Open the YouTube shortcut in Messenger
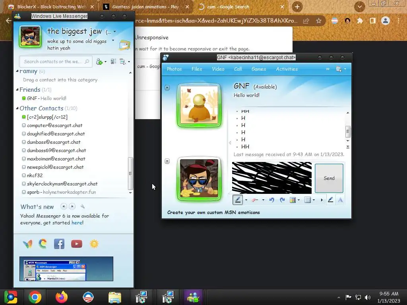 pos(77,244)
